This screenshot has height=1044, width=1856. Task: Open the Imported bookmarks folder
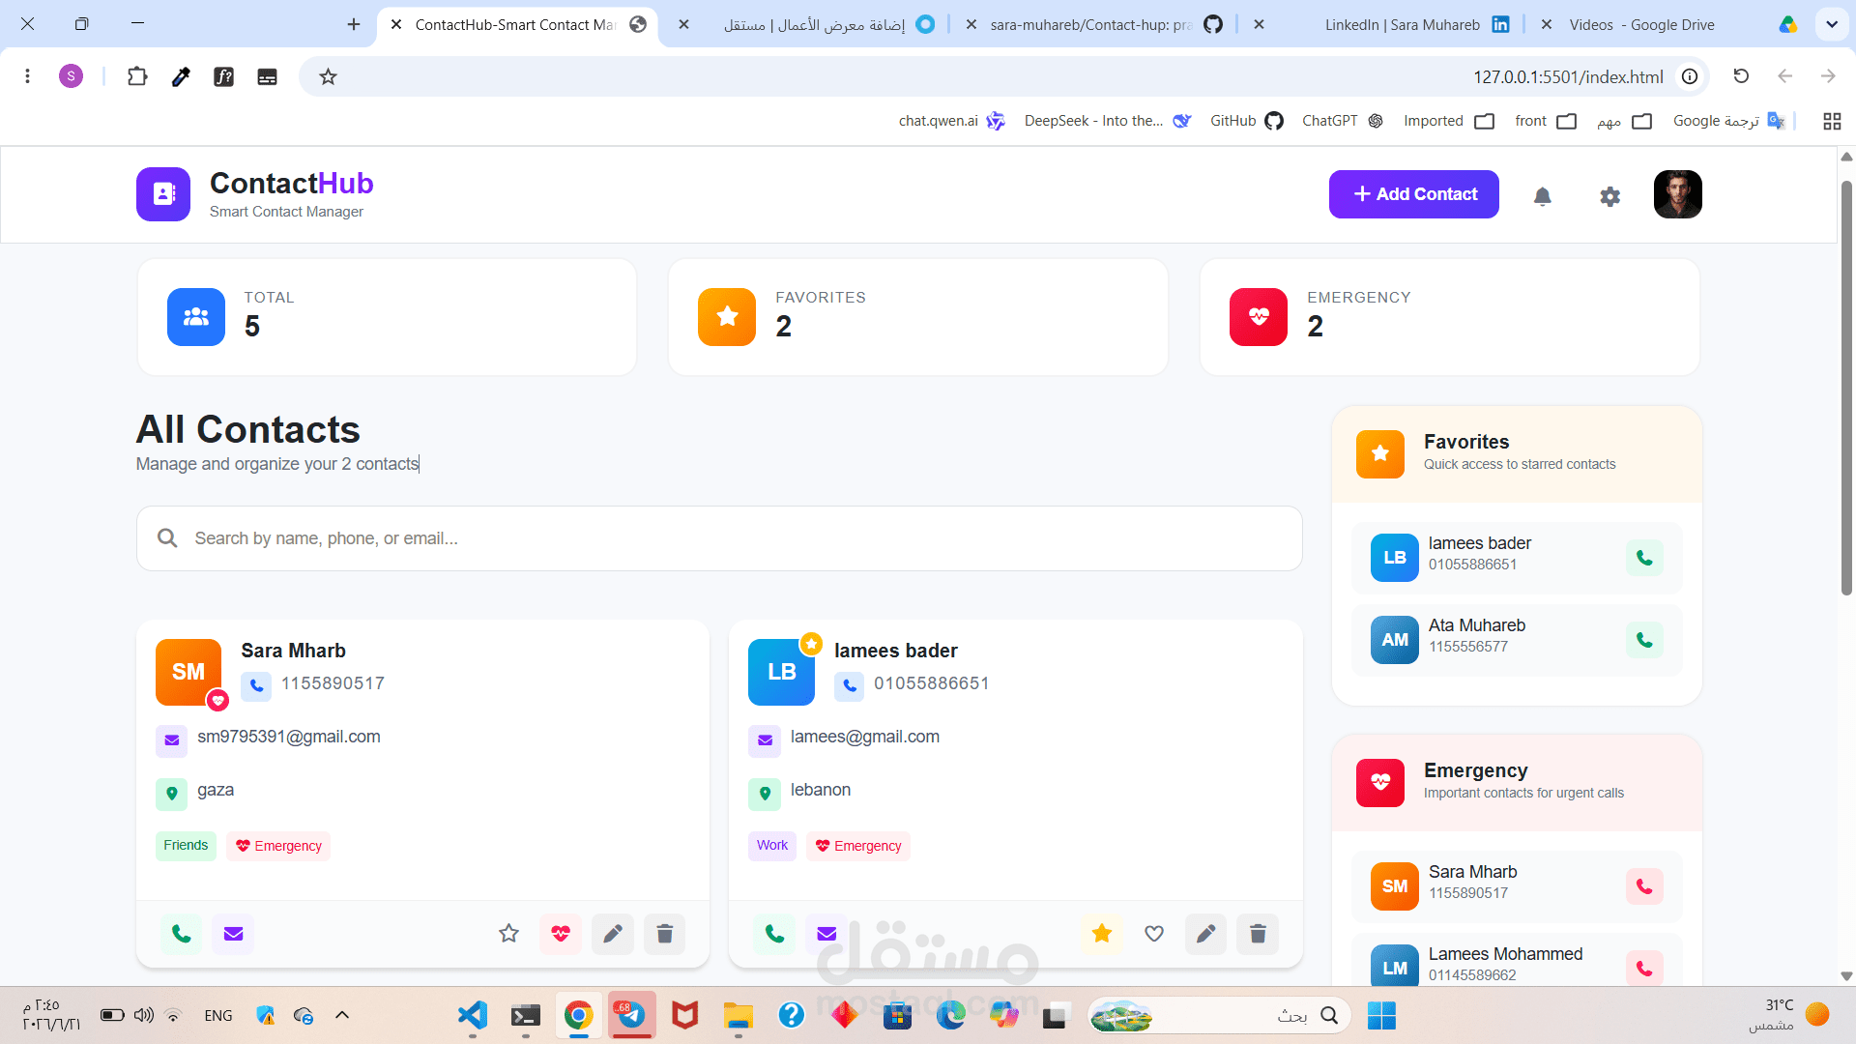pyautogui.click(x=1449, y=121)
